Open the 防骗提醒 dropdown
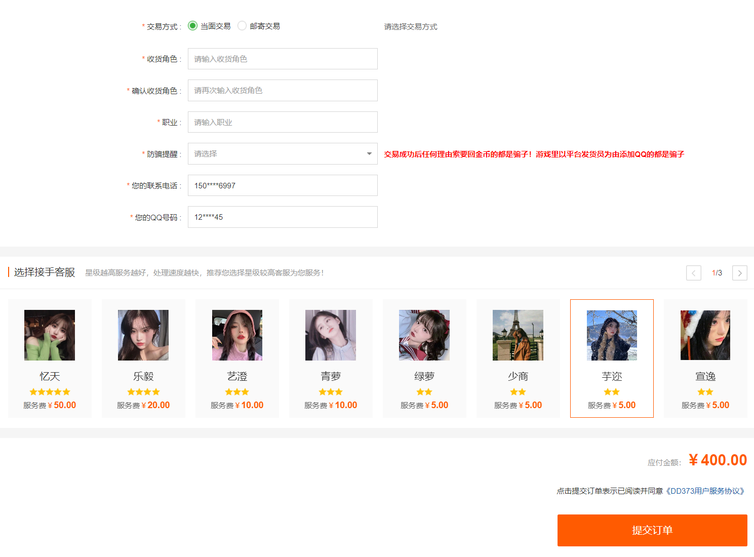Screen dimensions: 754x557 283,154
